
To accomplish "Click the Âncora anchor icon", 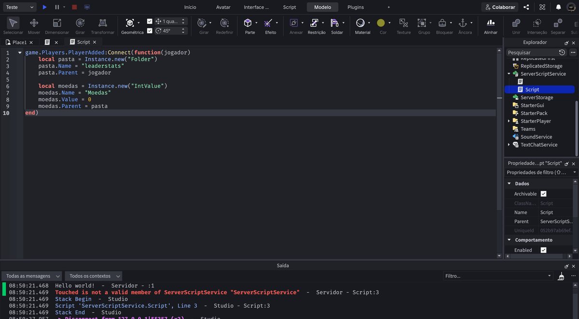I will coord(463,23).
